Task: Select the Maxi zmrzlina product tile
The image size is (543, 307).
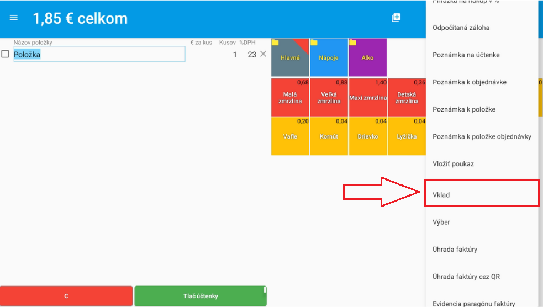Action: click(367, 98)
